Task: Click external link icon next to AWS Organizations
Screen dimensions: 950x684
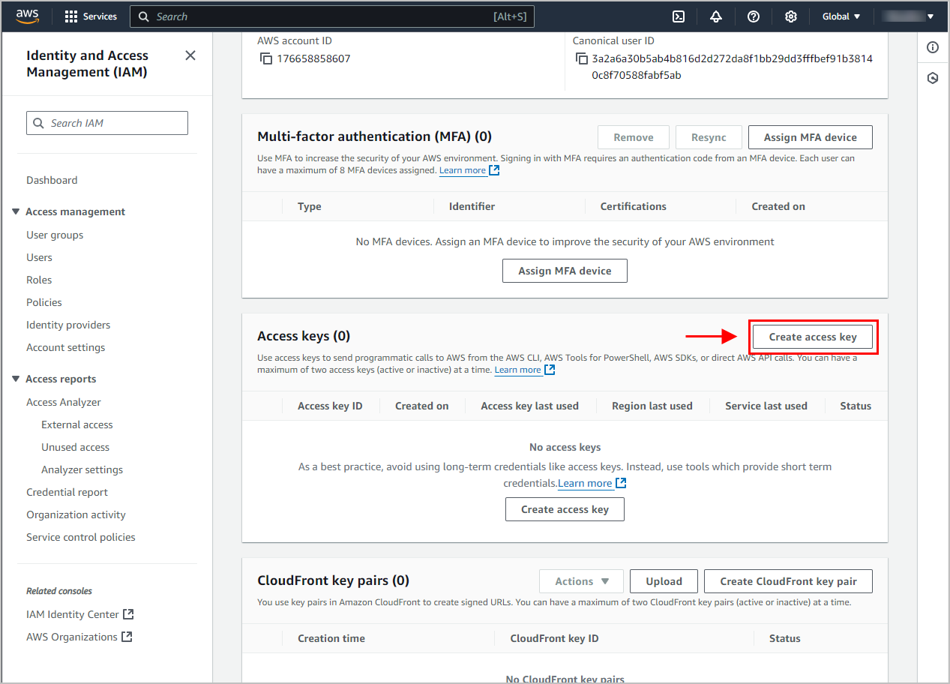Action: [x=127, y=637]
